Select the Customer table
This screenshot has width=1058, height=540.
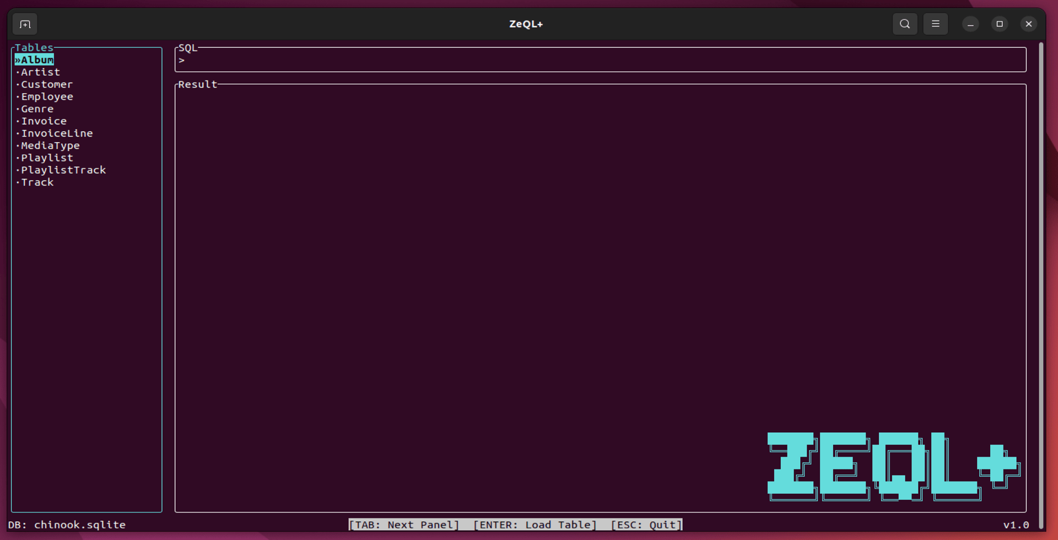tap(44, 84)
